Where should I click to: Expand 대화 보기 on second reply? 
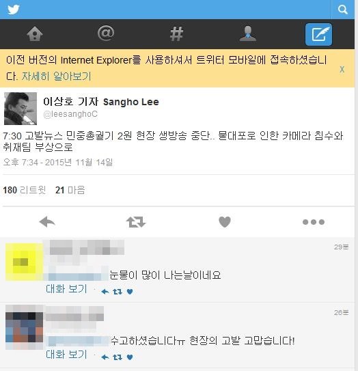point(67,354)
